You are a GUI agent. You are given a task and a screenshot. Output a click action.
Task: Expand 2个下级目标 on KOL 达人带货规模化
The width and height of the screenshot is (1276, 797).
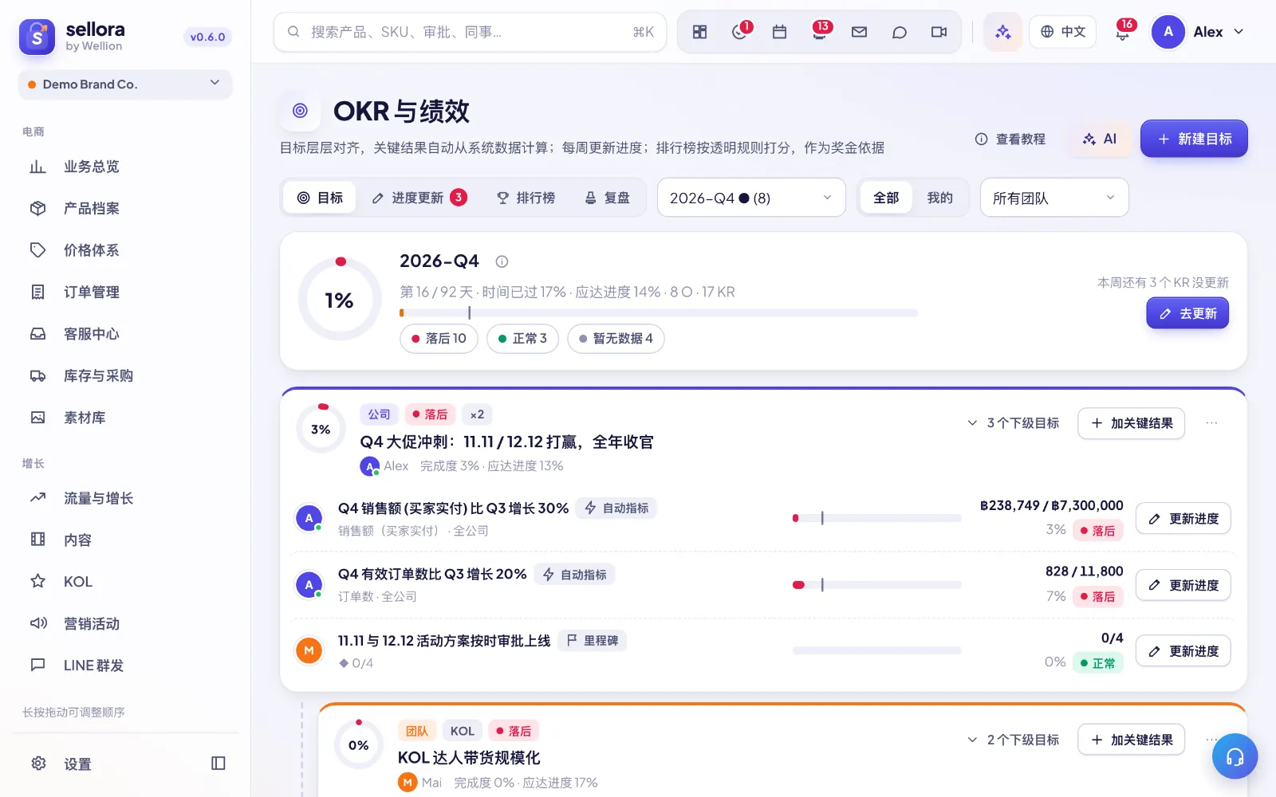pyautogui.click(x=1013, y=740)
